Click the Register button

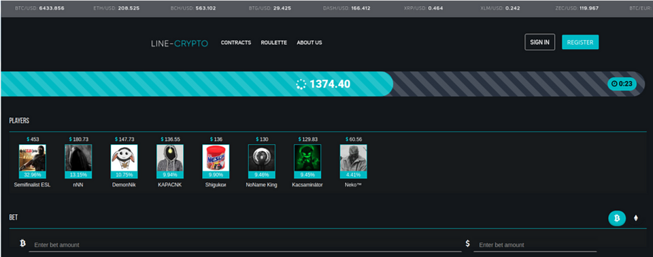[580, 42]
